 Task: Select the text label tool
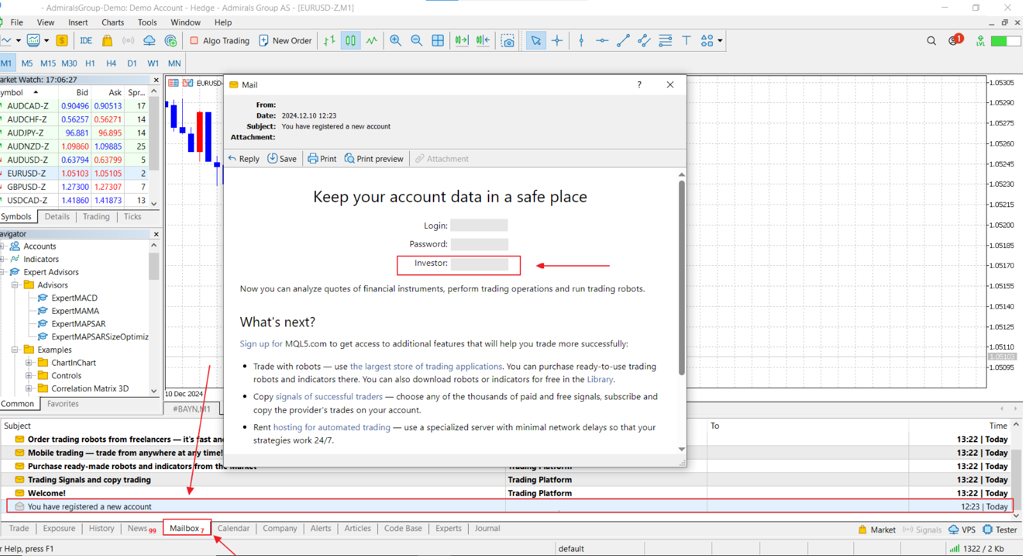click(686, 41)
